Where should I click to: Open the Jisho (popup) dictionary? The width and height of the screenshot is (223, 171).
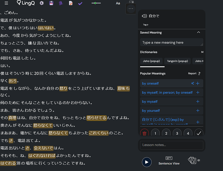coord(151,61)
